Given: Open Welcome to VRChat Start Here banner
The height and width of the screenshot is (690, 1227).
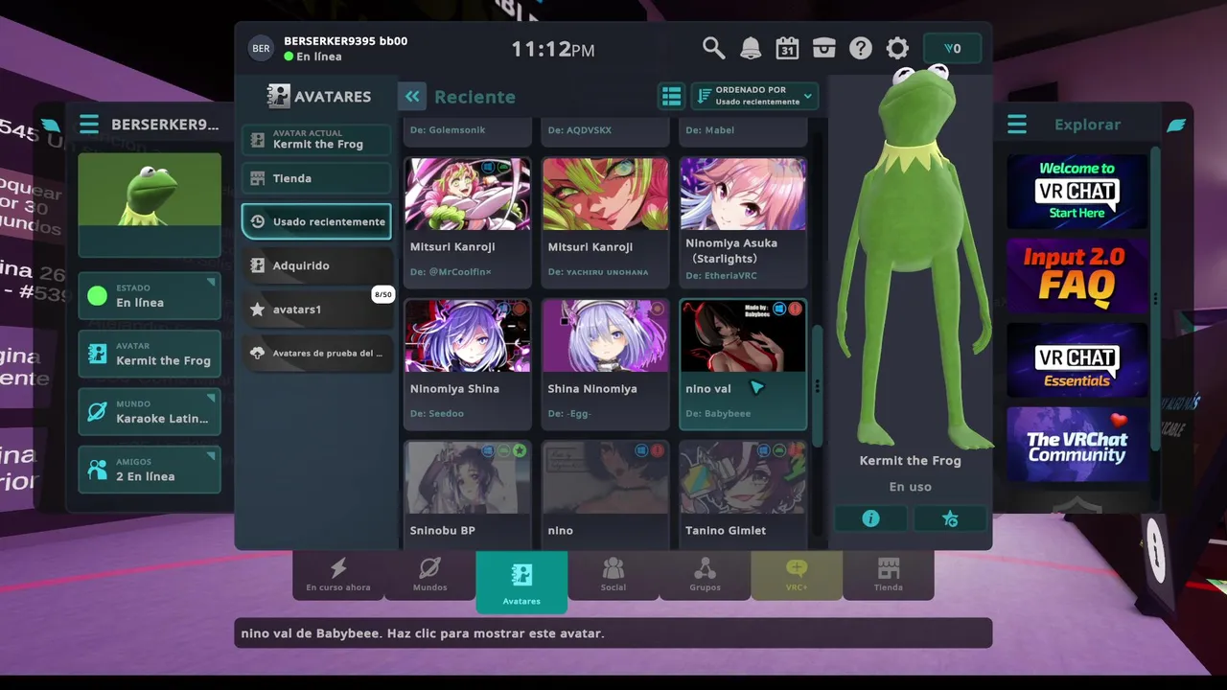Looking at the screenshot, I should tap(1077, 191).
